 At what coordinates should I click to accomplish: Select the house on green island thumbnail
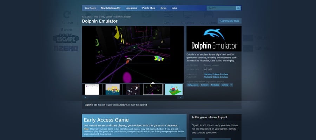[174, 89]
